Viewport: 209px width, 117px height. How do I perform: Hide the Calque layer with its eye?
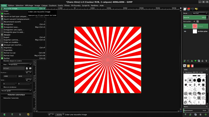[185, 26]
